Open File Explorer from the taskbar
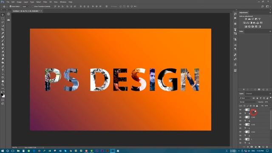272x153 pixels. (x=18, y=151)
